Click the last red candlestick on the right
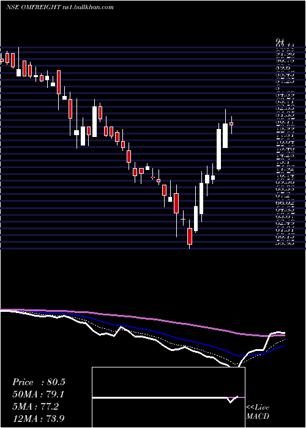 pos(231,124)
